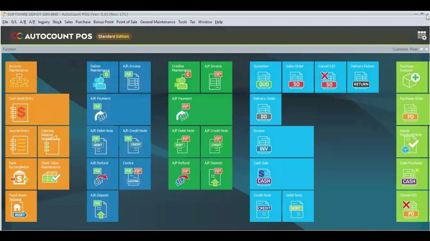Image resolution: width=430 pixels, height=241 pixels.
Task: Open the Contra tile
Action: pyautogui.click(x=135, y=174)
